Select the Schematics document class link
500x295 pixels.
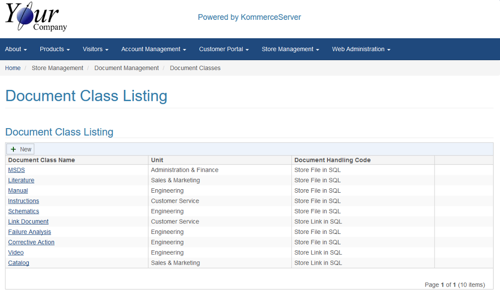click(x=23, y=211)
